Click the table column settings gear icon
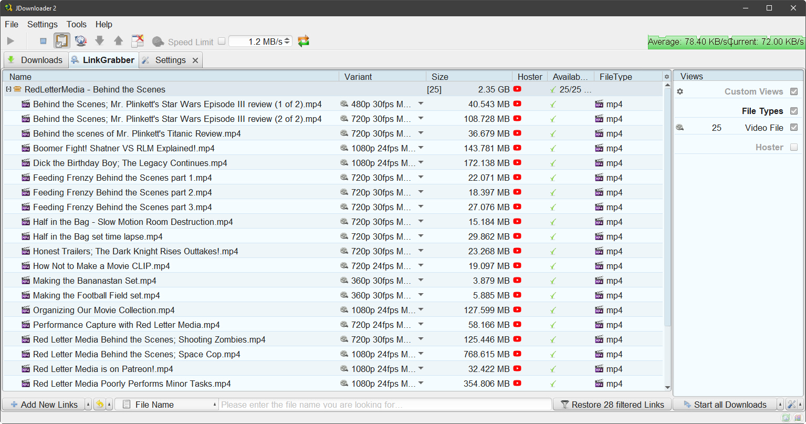Image resolution: width=806 pixels, height=424 pixels. pos(667,77)
